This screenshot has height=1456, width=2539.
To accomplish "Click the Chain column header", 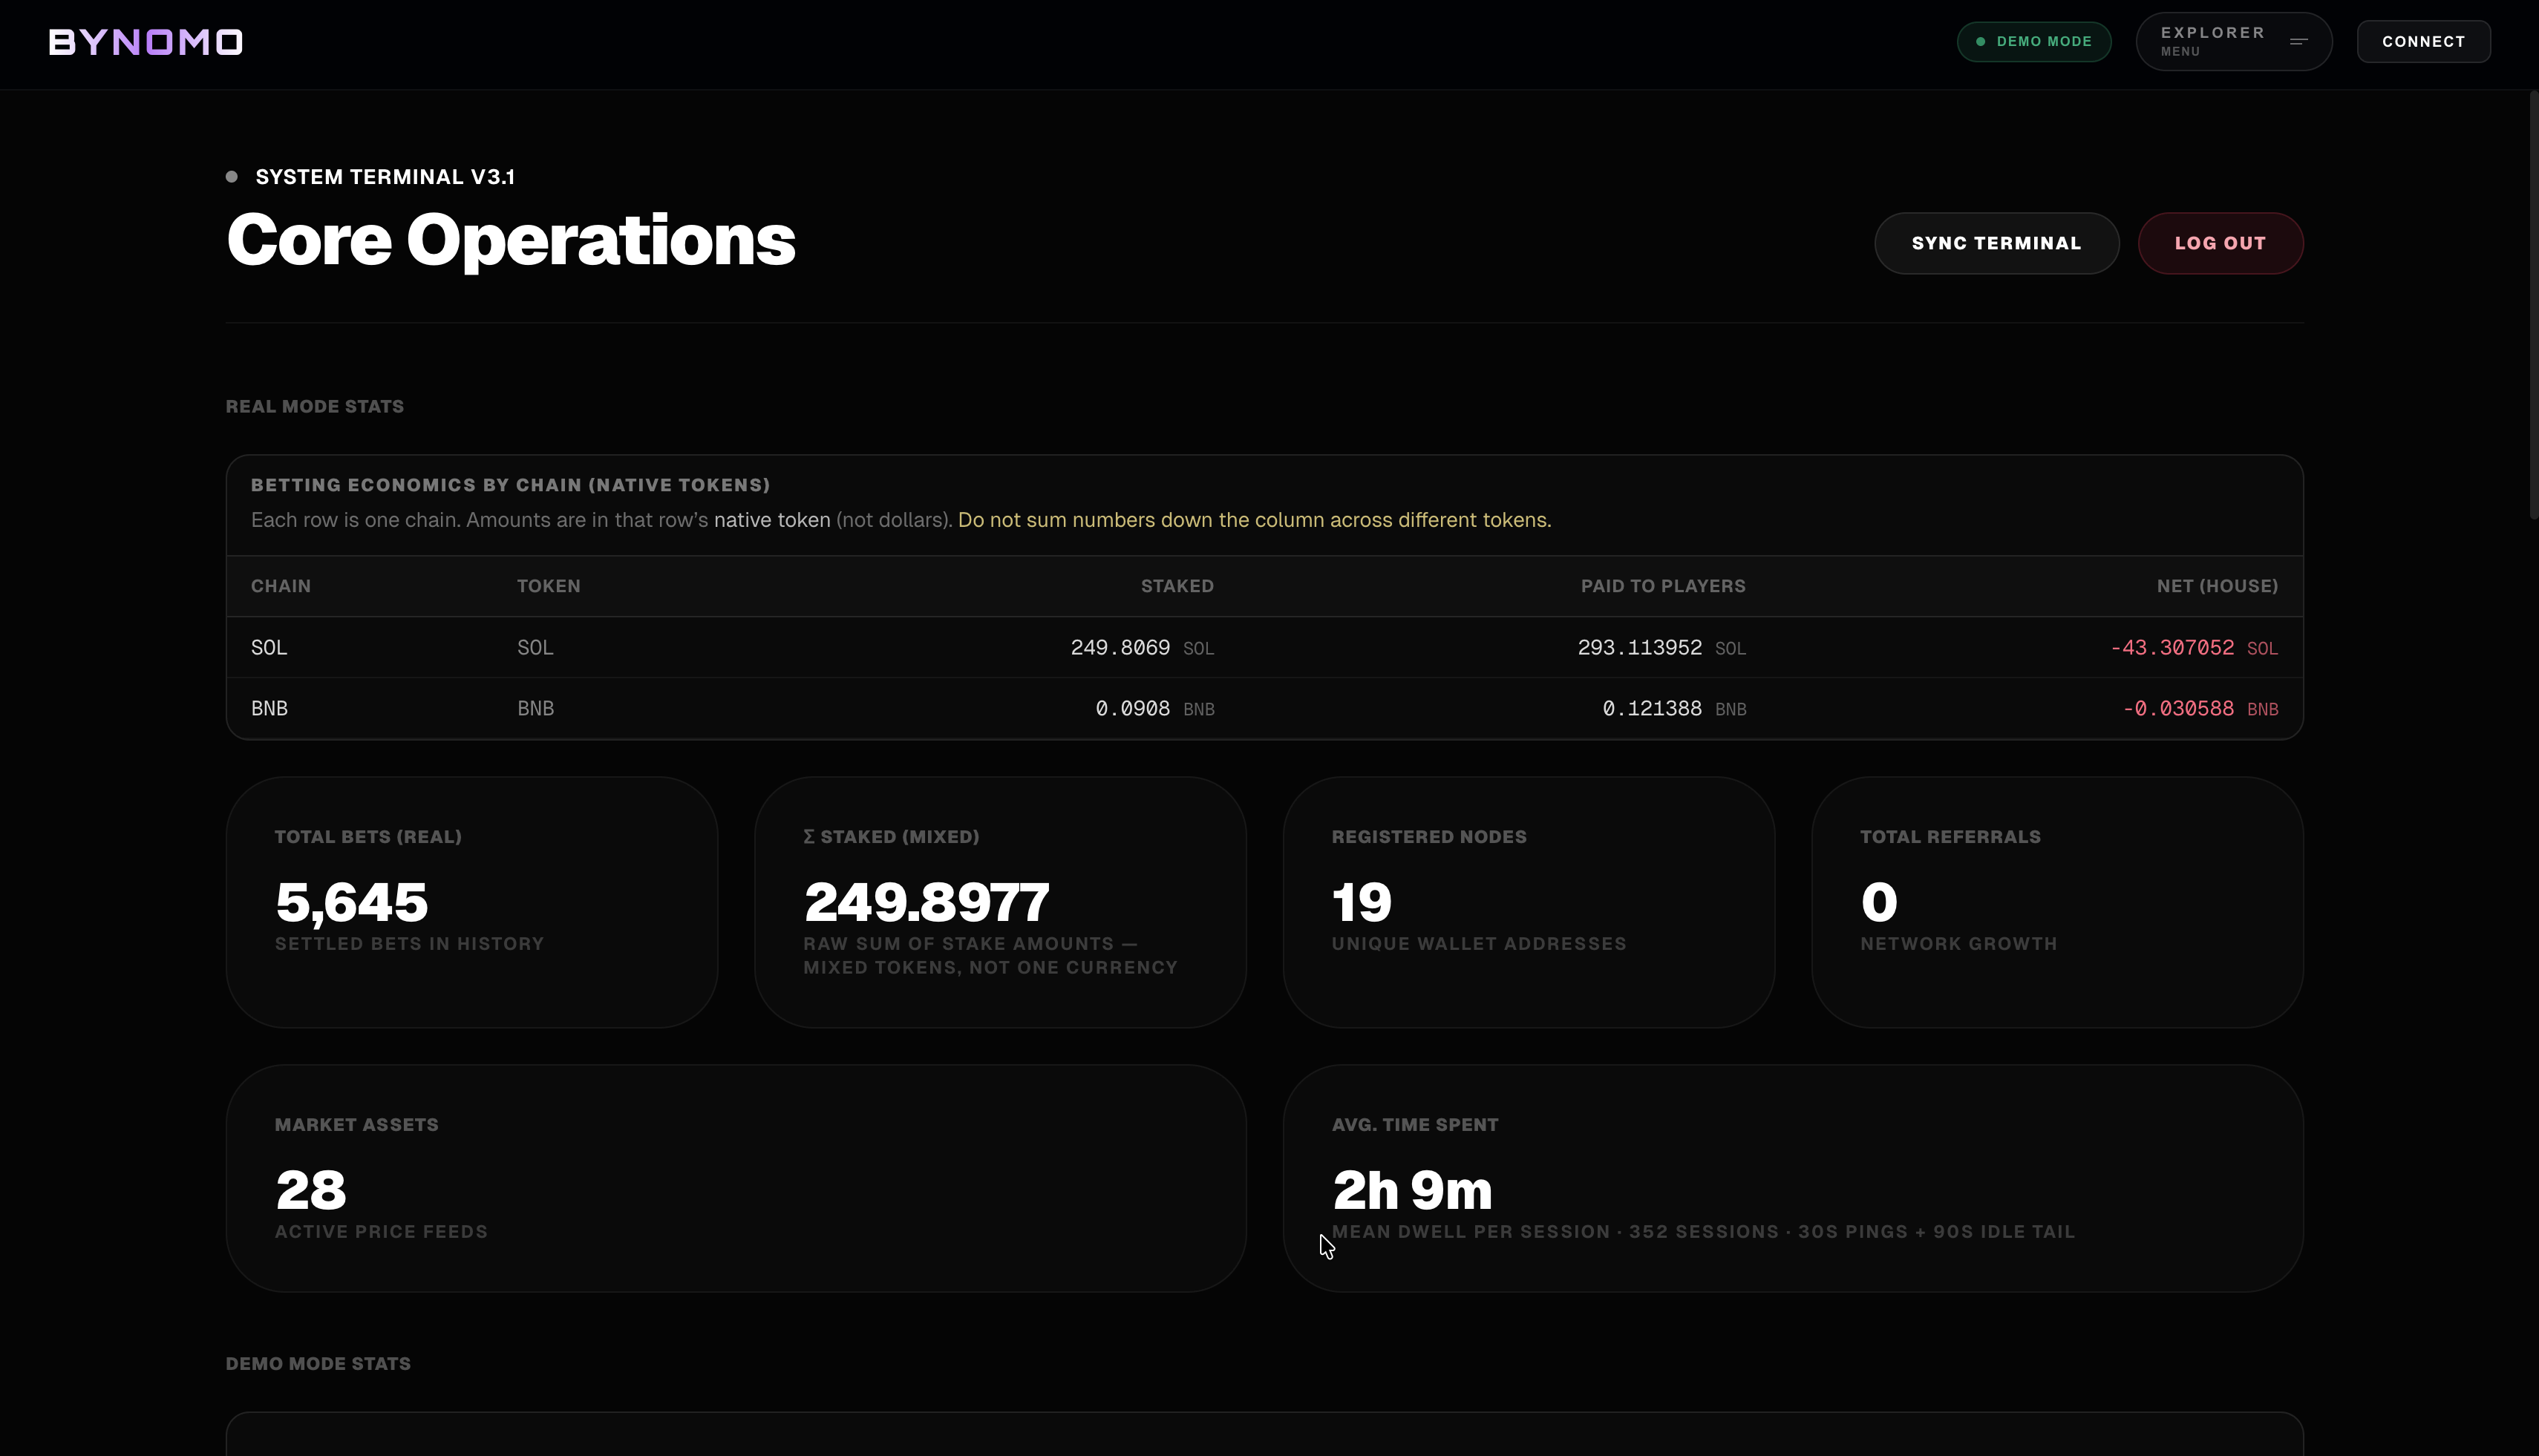I will click(281, 586).
